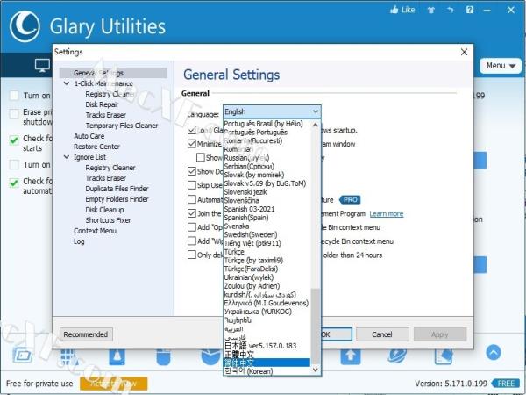Click the Recommended button

point(86,334)
